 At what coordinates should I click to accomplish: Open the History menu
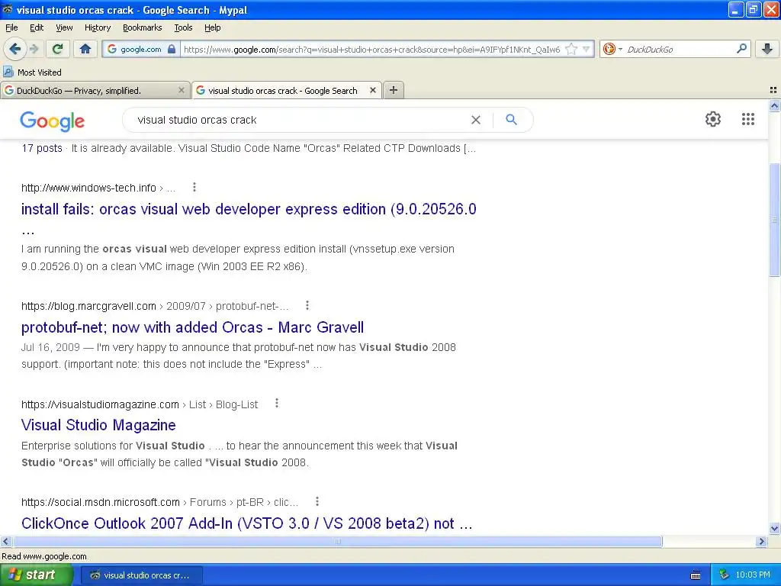(98, 27)
